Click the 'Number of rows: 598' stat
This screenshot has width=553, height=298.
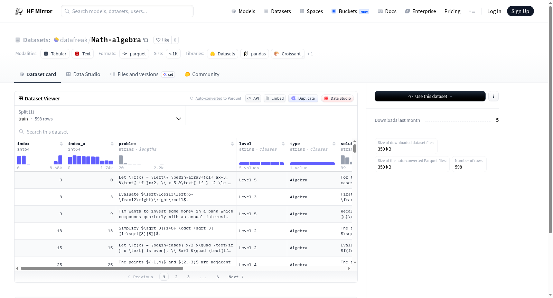tap(469, 164)
